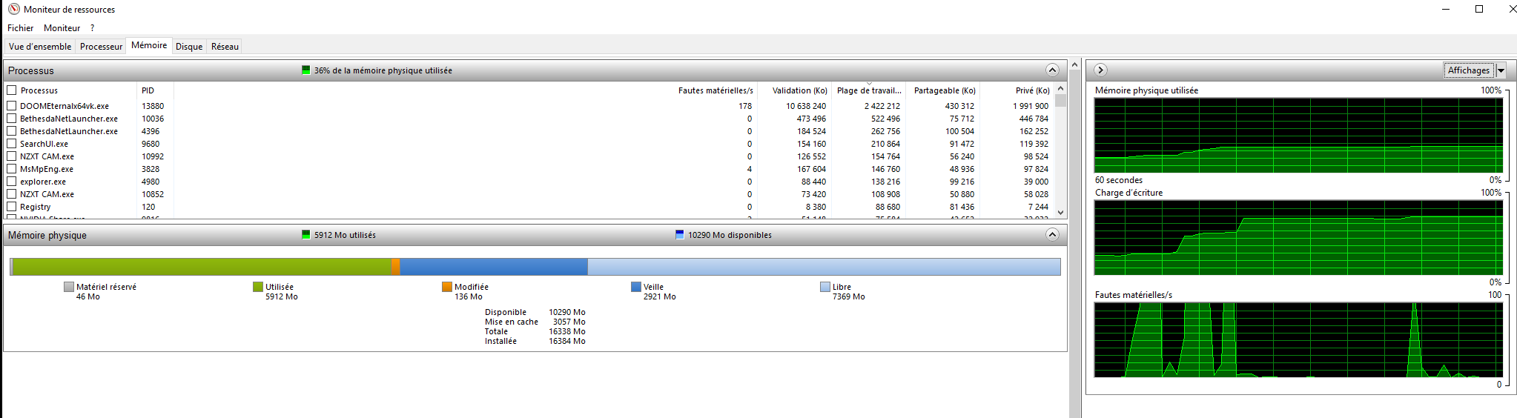Image resolution: width=1517 pixels, height=418 pixels.
Task: Click the light blue Libre legend swatch
Action: click(825, 287)
